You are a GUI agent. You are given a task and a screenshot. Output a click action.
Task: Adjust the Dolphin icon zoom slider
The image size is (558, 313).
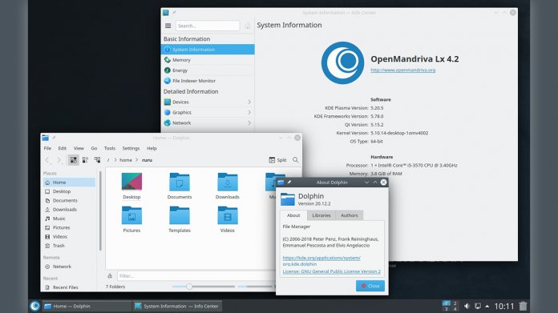point(189,287)
